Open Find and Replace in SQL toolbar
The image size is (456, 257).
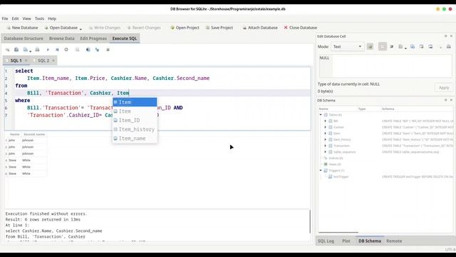[x=97, y=50]
